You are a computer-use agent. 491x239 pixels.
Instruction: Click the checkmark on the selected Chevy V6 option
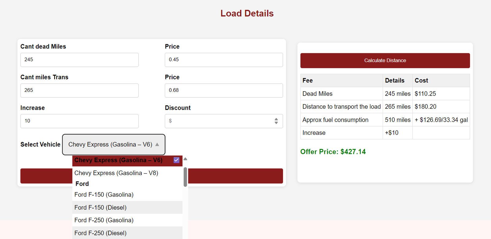click(176, 160)
